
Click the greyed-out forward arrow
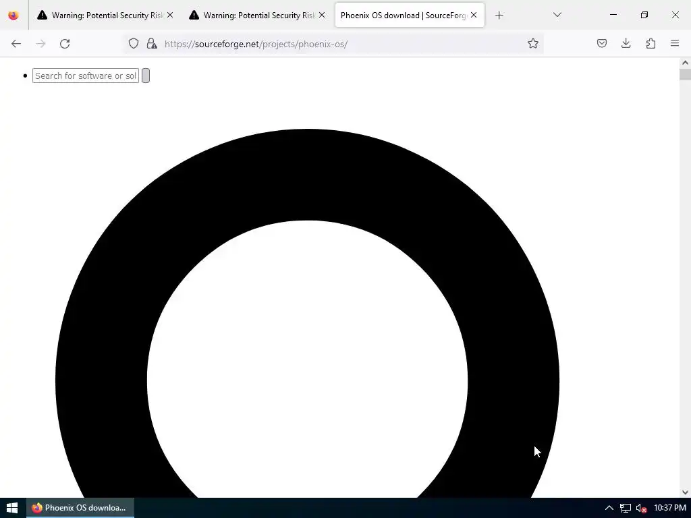(x=40, y=44)
